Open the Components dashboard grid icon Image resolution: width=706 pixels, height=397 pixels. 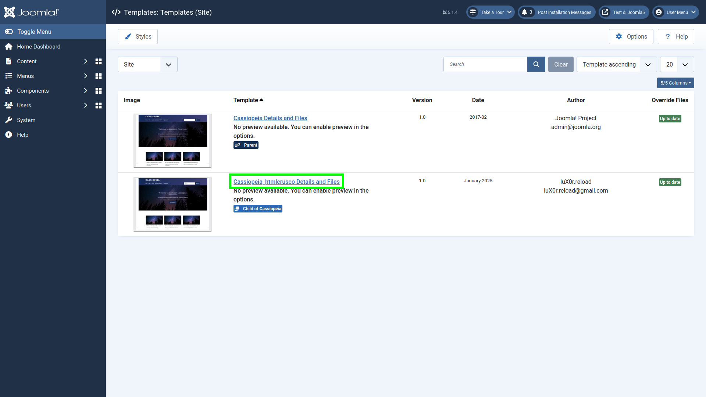[98, 90]
